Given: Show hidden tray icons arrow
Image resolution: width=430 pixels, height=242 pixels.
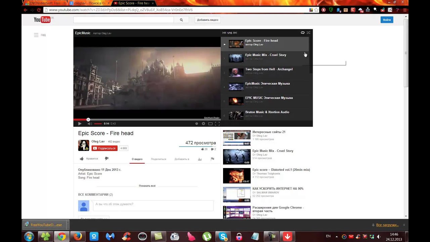Looking at the screenshot, I should click(x=337, y=236).
